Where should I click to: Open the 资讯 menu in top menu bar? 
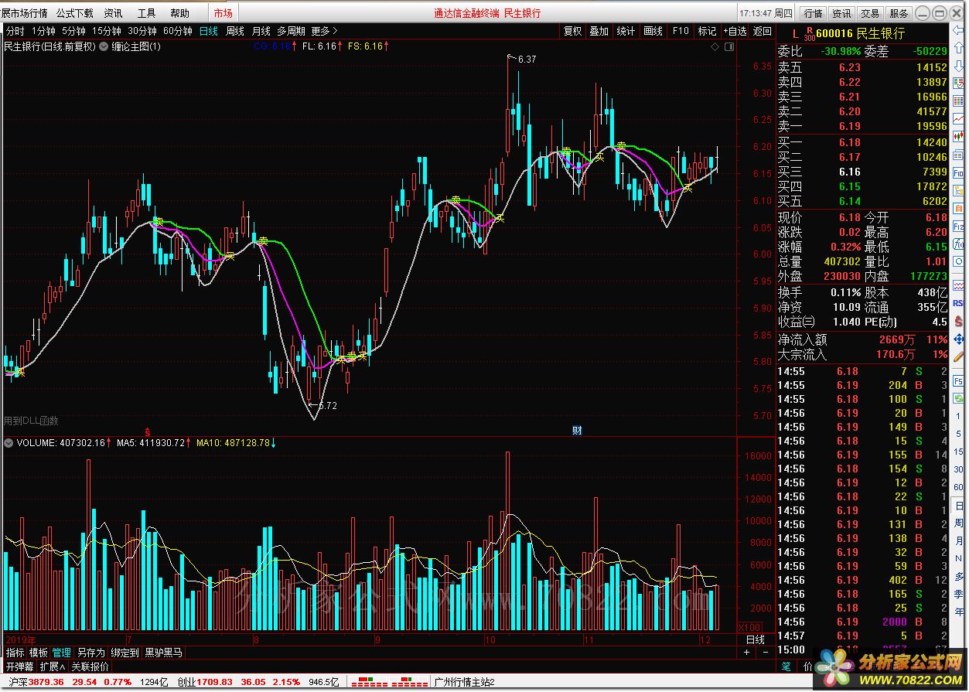coord(113,13)
